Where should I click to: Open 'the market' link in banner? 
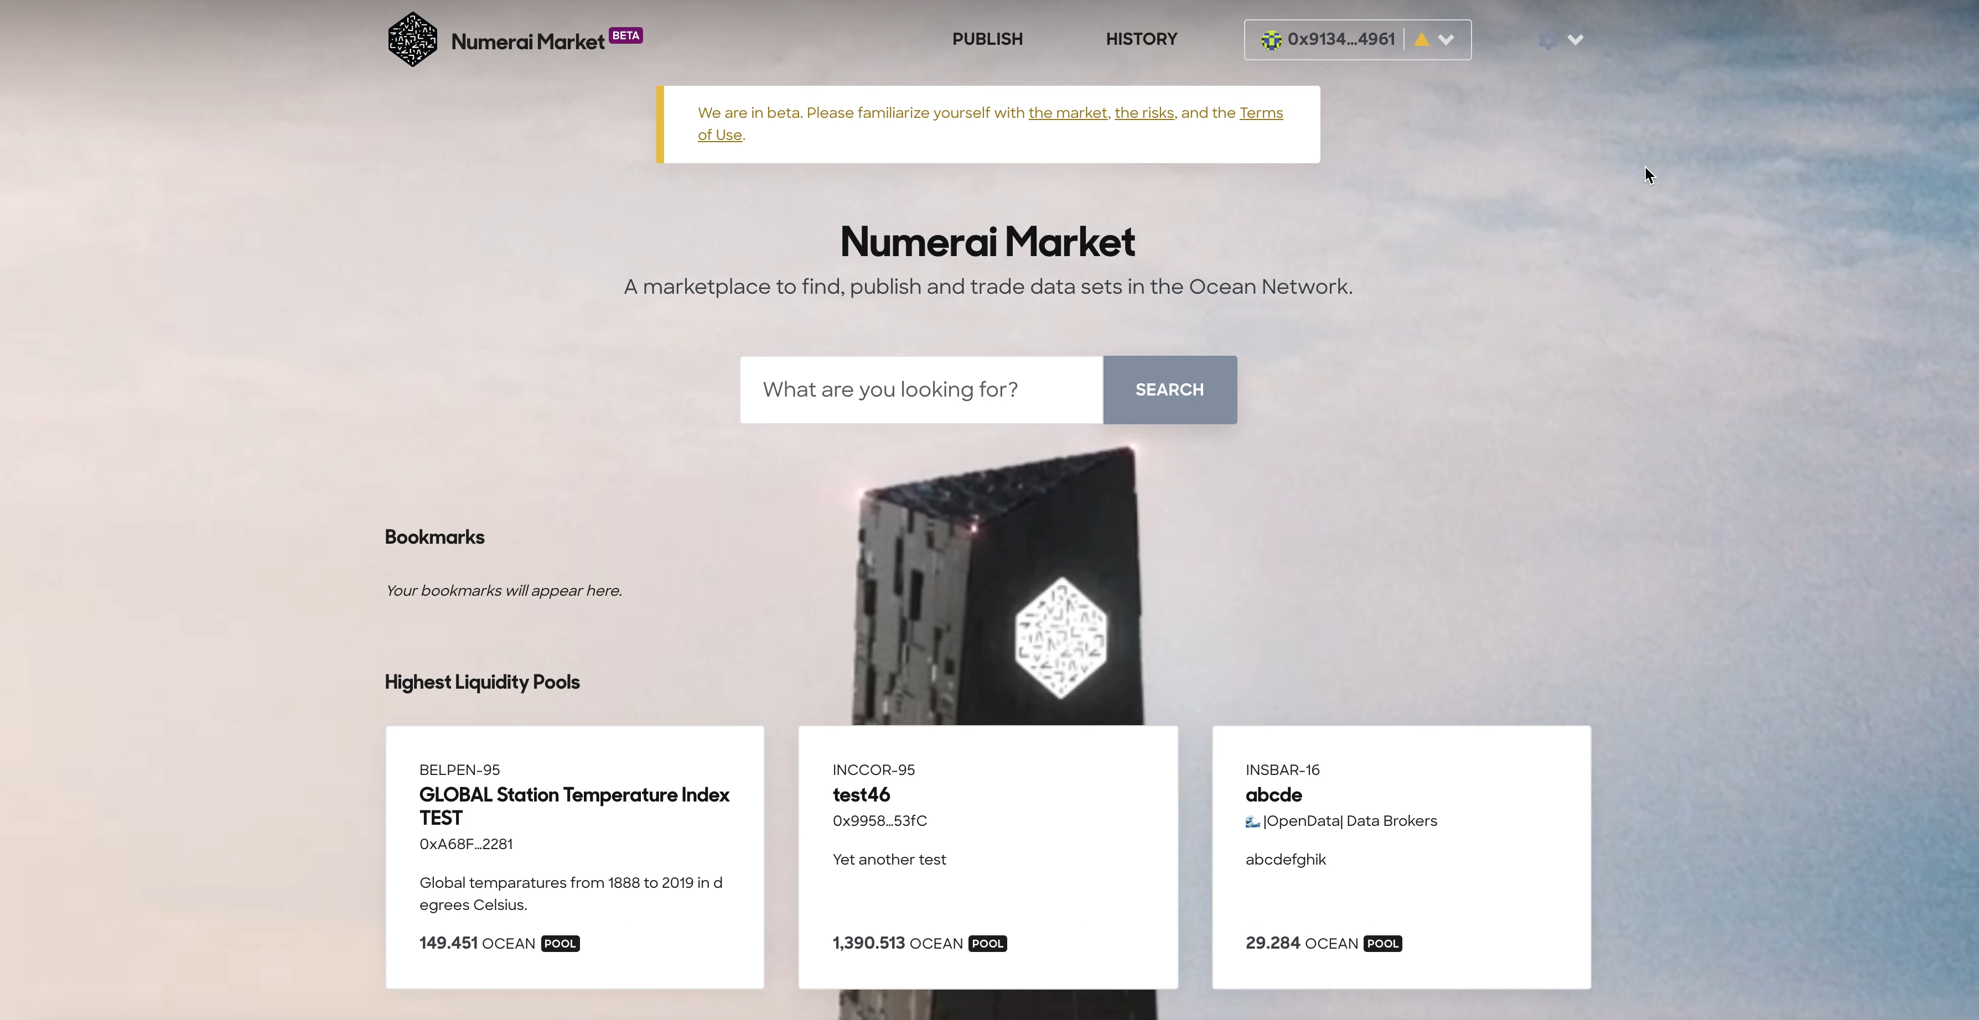coord(1067,113)
